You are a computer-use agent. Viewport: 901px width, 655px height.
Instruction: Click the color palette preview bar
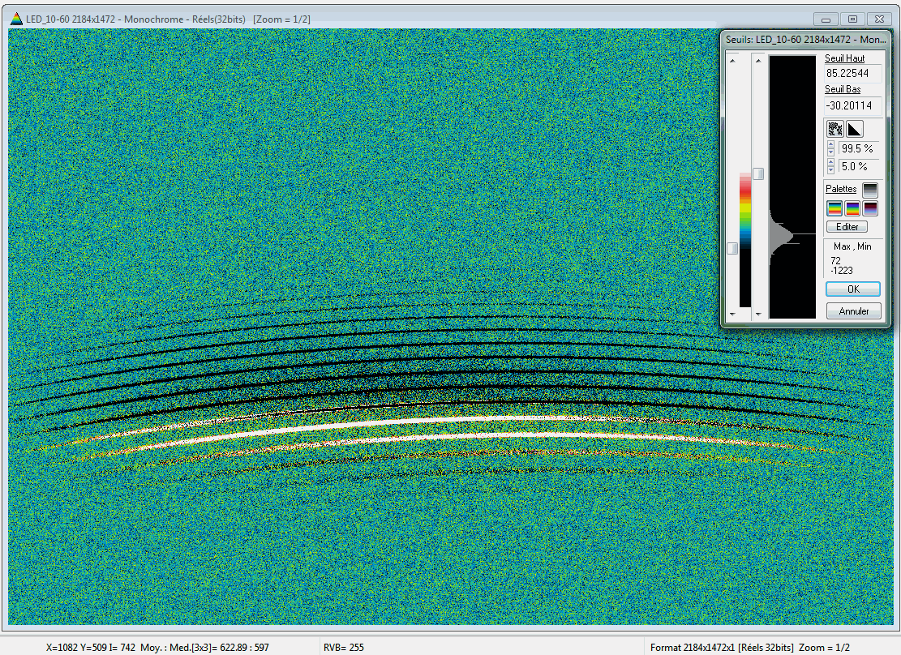(x=745, y=240)
